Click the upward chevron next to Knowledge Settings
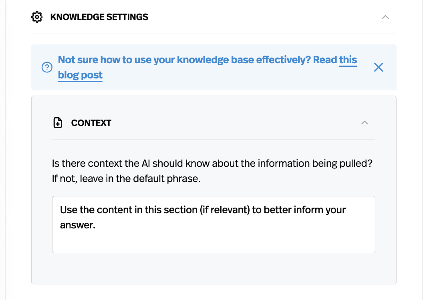 pyautogui.click(x=385, y=17)
